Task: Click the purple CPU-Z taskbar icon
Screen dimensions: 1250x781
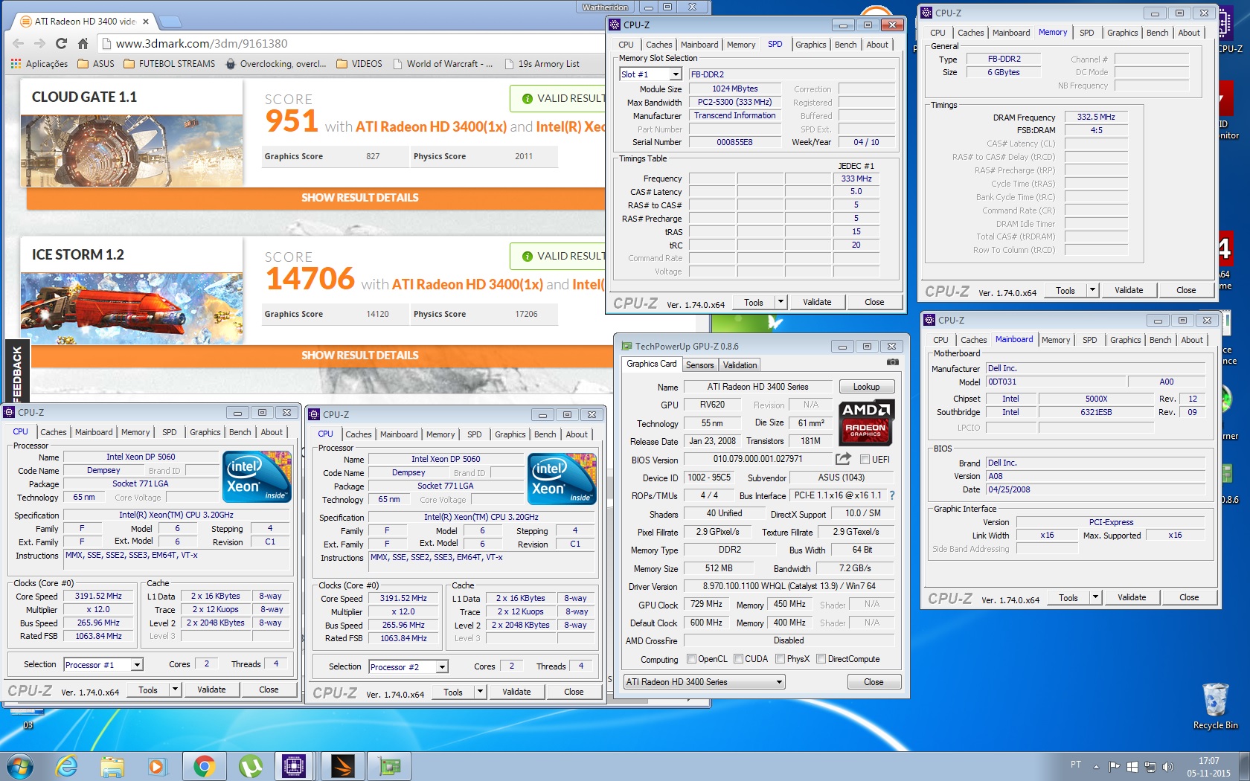Action: point(295,765)
